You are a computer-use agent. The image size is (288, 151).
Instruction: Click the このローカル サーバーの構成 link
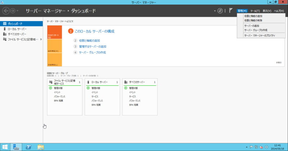click(94, 31)
